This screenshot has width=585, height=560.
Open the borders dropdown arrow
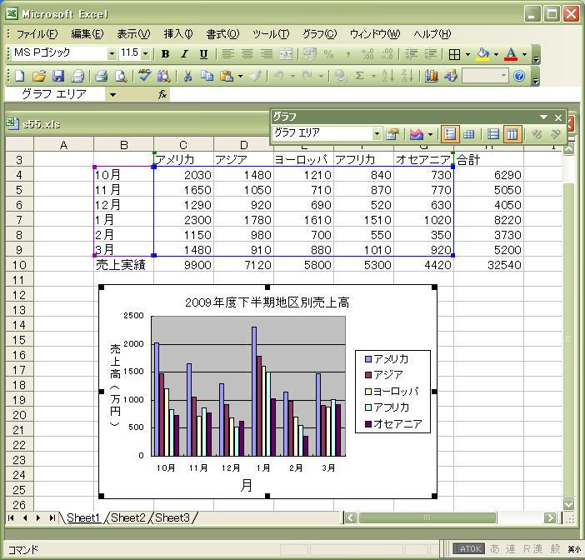[467, 54]
